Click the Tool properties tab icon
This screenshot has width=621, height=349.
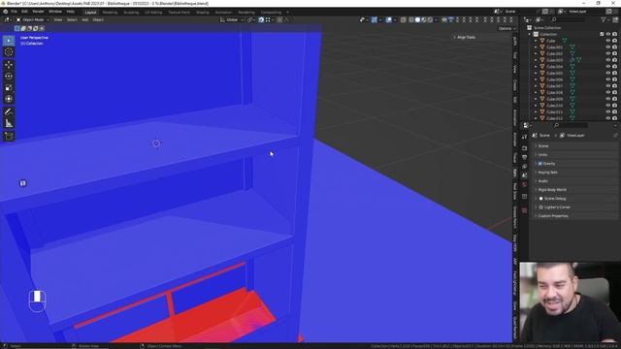point(524,137)
